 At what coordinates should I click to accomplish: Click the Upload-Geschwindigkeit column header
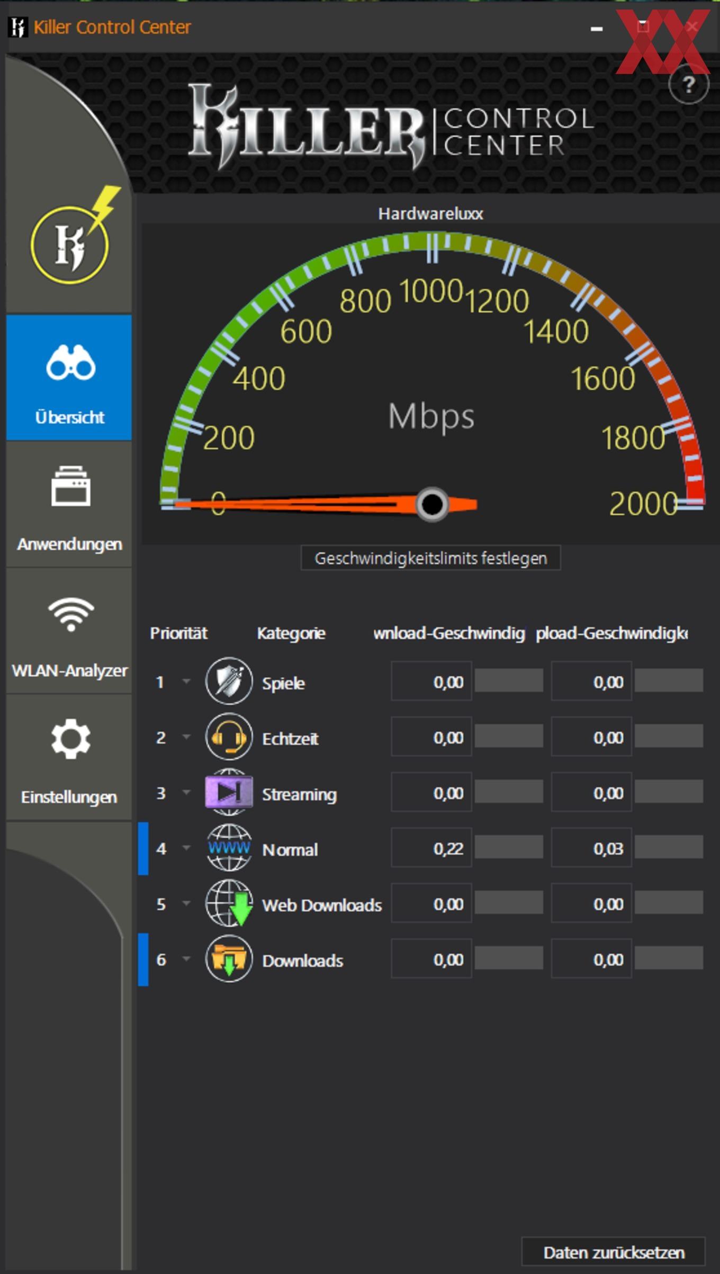click(611, 633)
